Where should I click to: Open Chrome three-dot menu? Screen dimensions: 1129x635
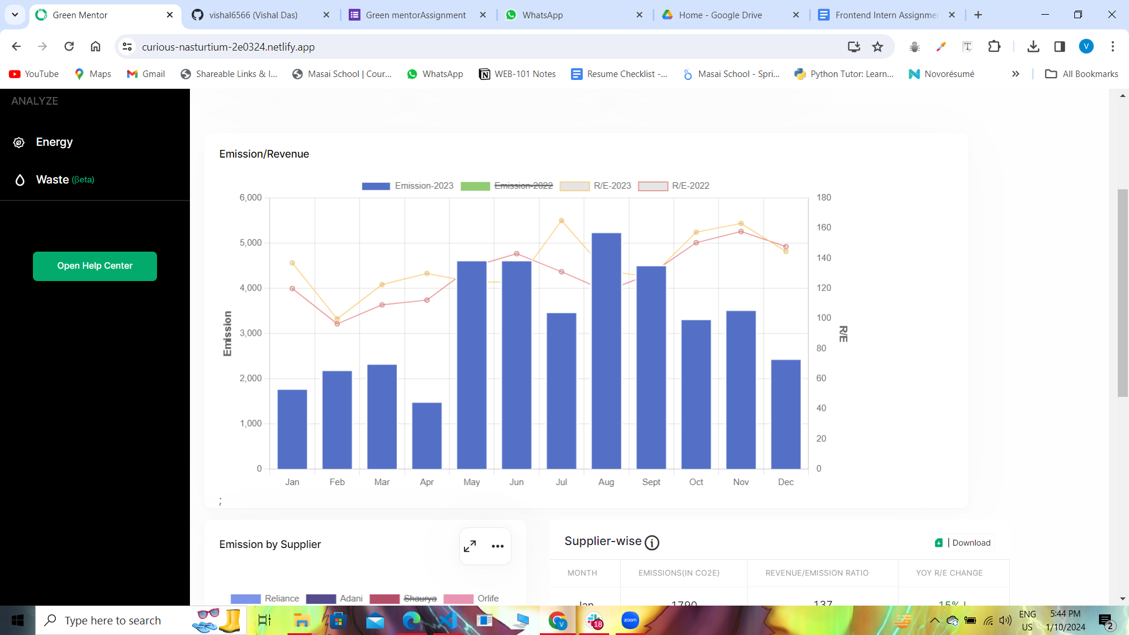(1113, 46)
